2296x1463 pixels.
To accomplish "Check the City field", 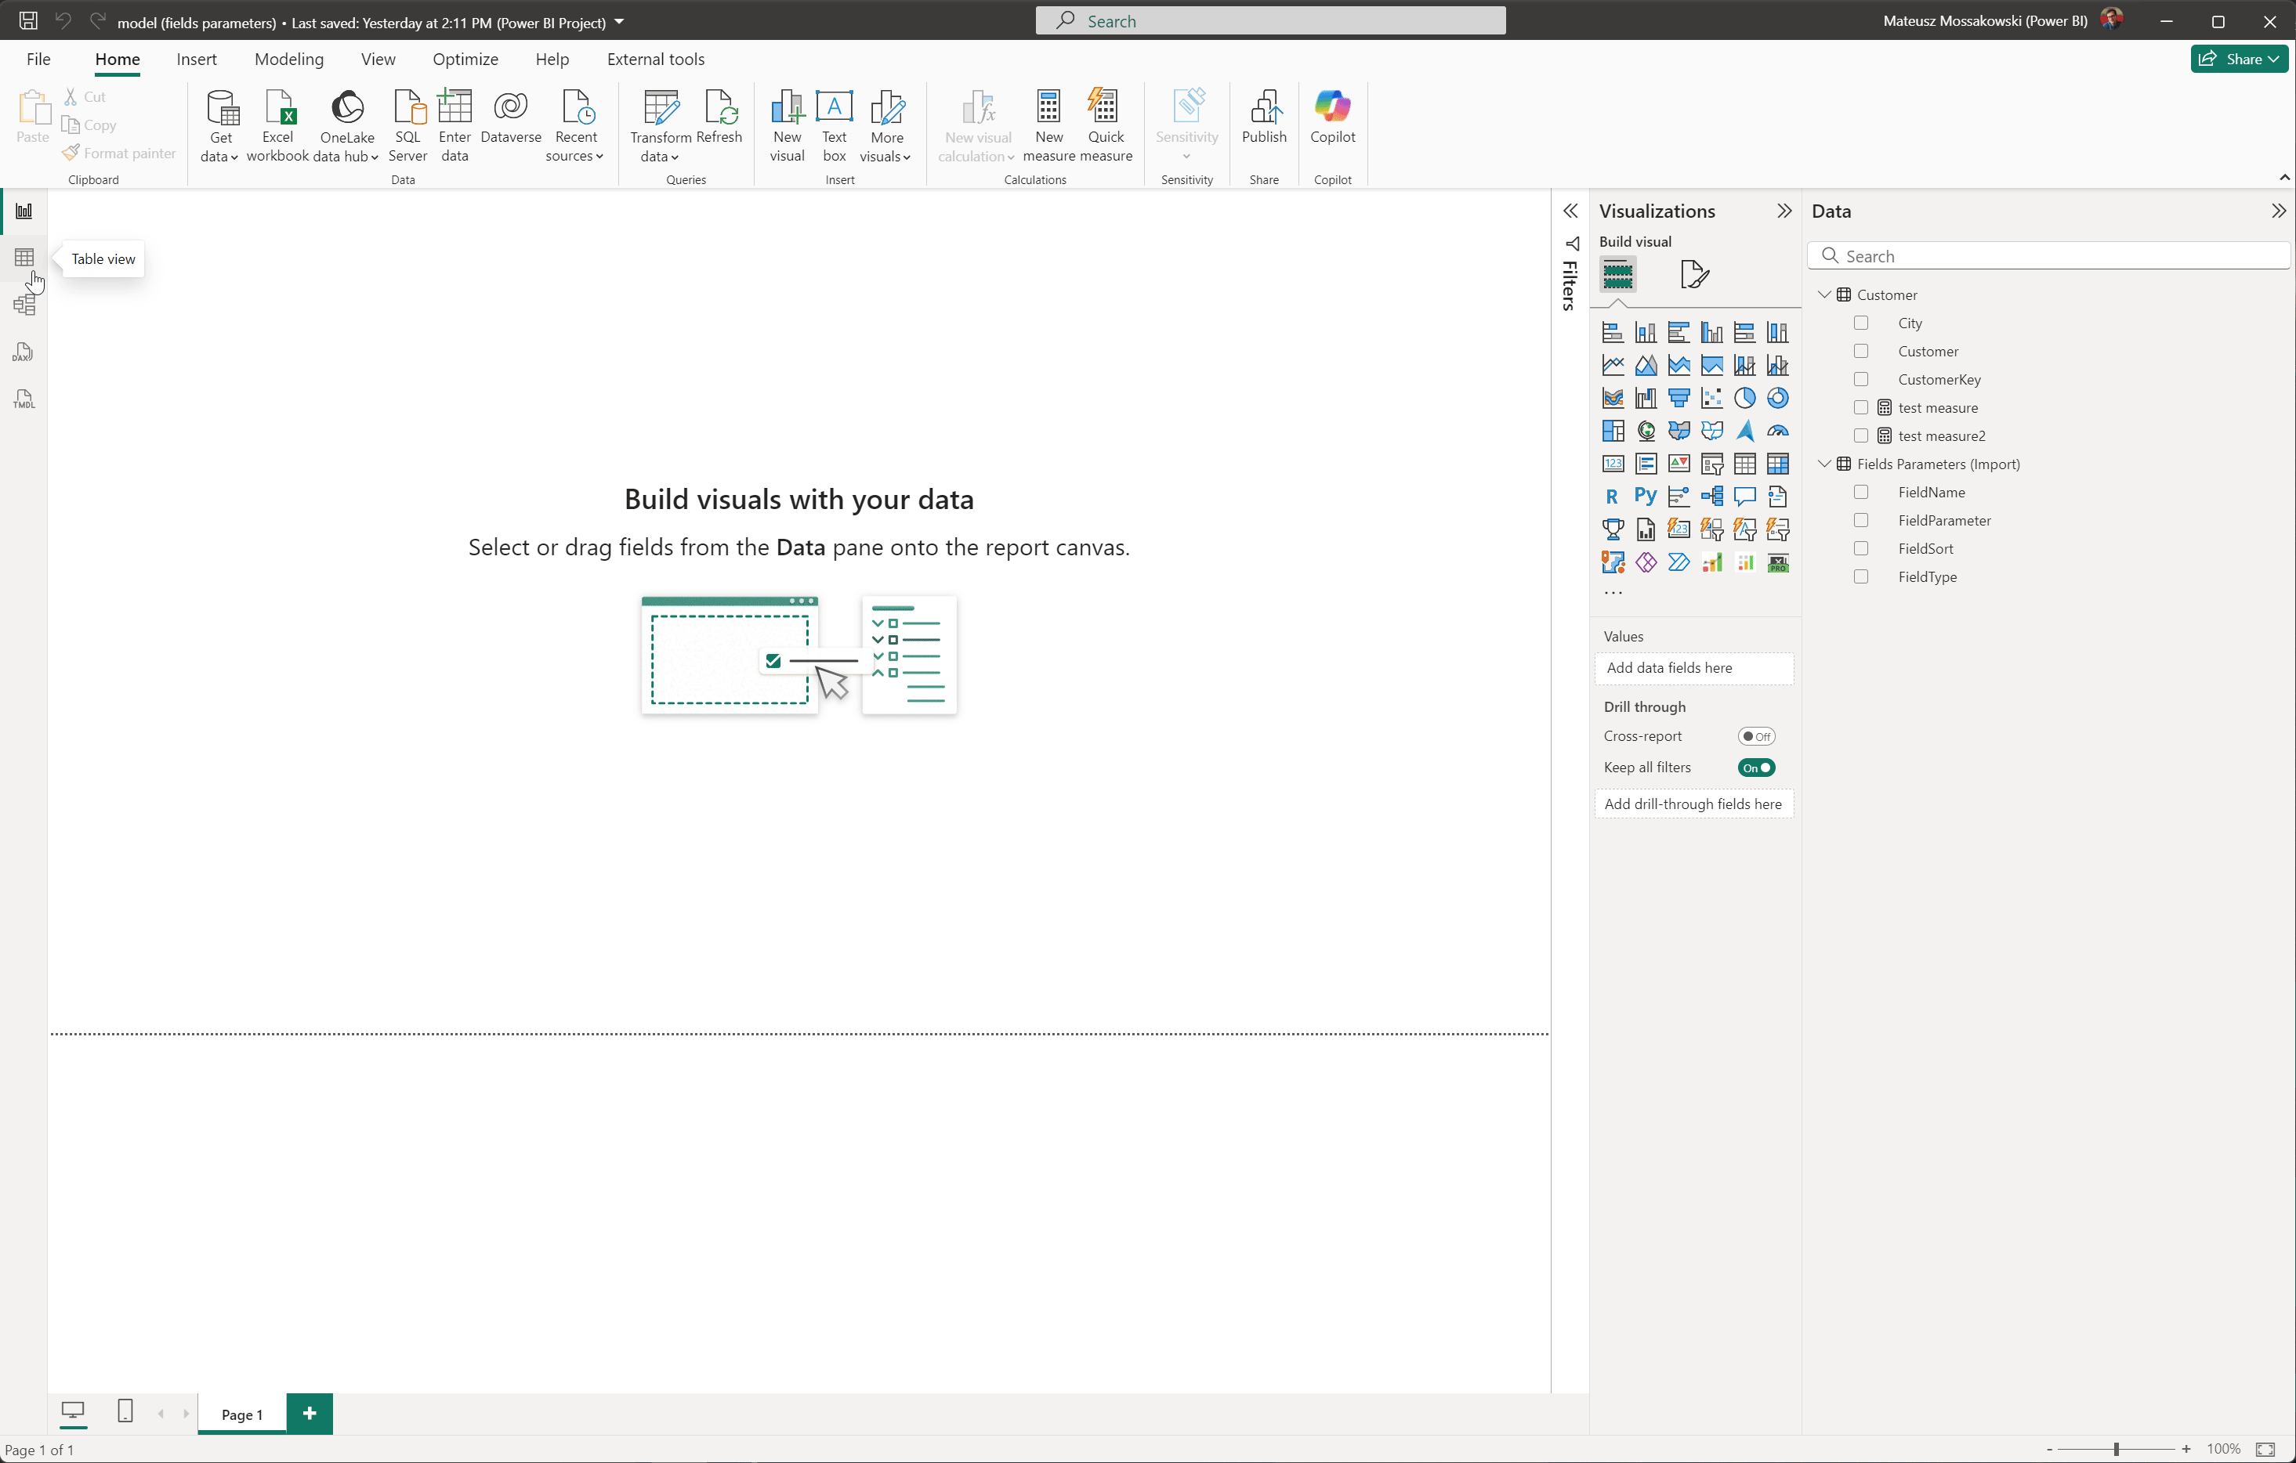I will pos(1860,323).
